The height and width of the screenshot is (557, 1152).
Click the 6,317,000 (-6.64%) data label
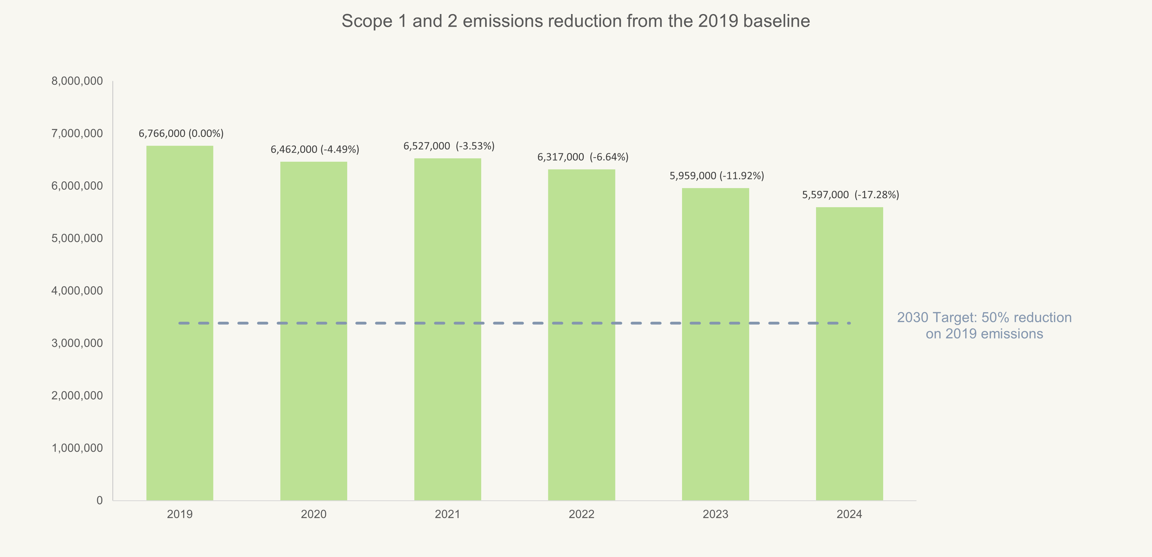click(583, 157)
